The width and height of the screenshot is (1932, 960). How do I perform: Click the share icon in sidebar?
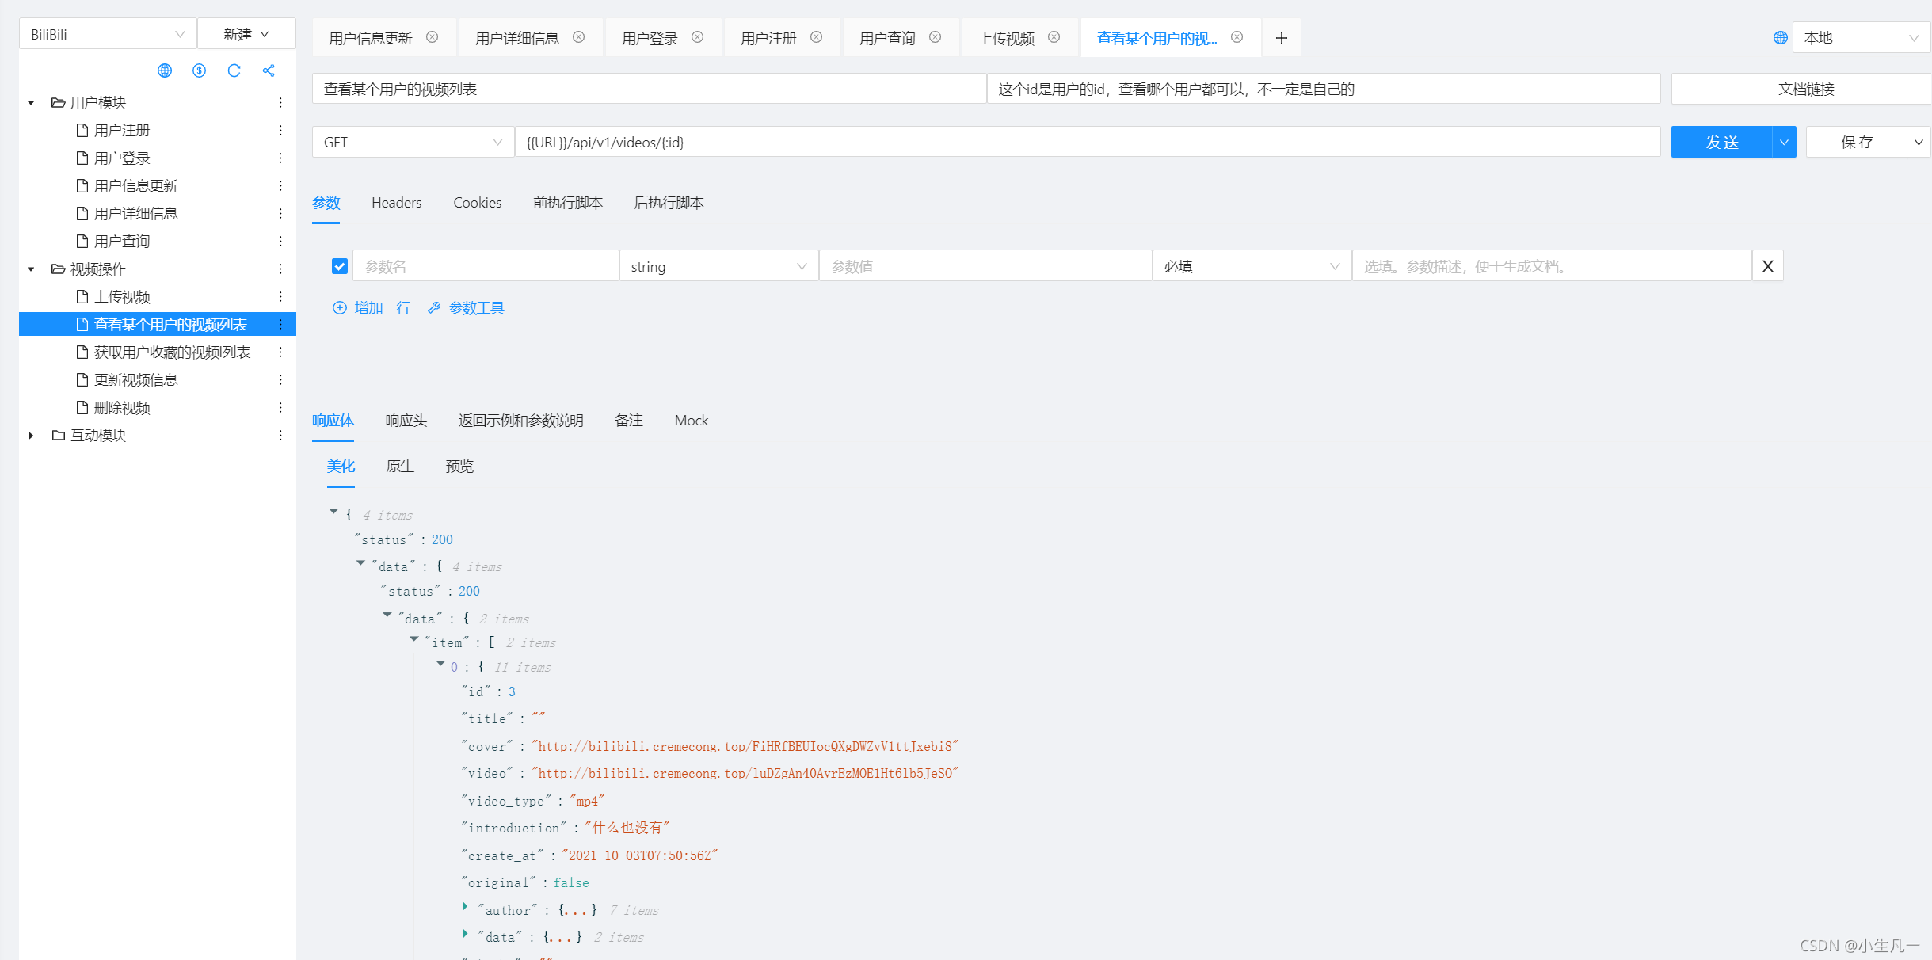pos(269,70)
